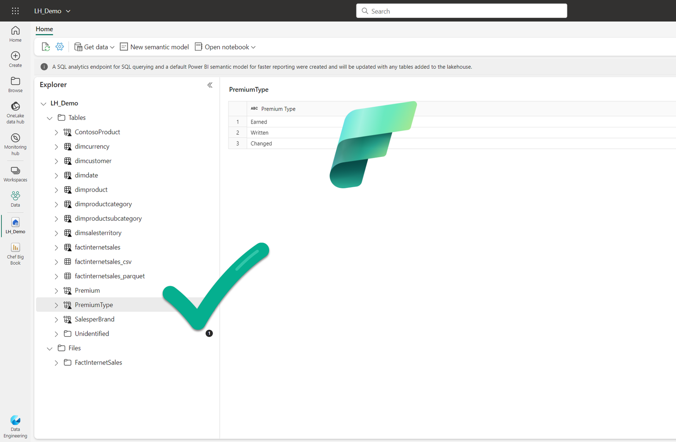This screenshot has height=442, width=676.
Task: Click the Search input field
Action: pyautogui.click(x=461, y=11)
